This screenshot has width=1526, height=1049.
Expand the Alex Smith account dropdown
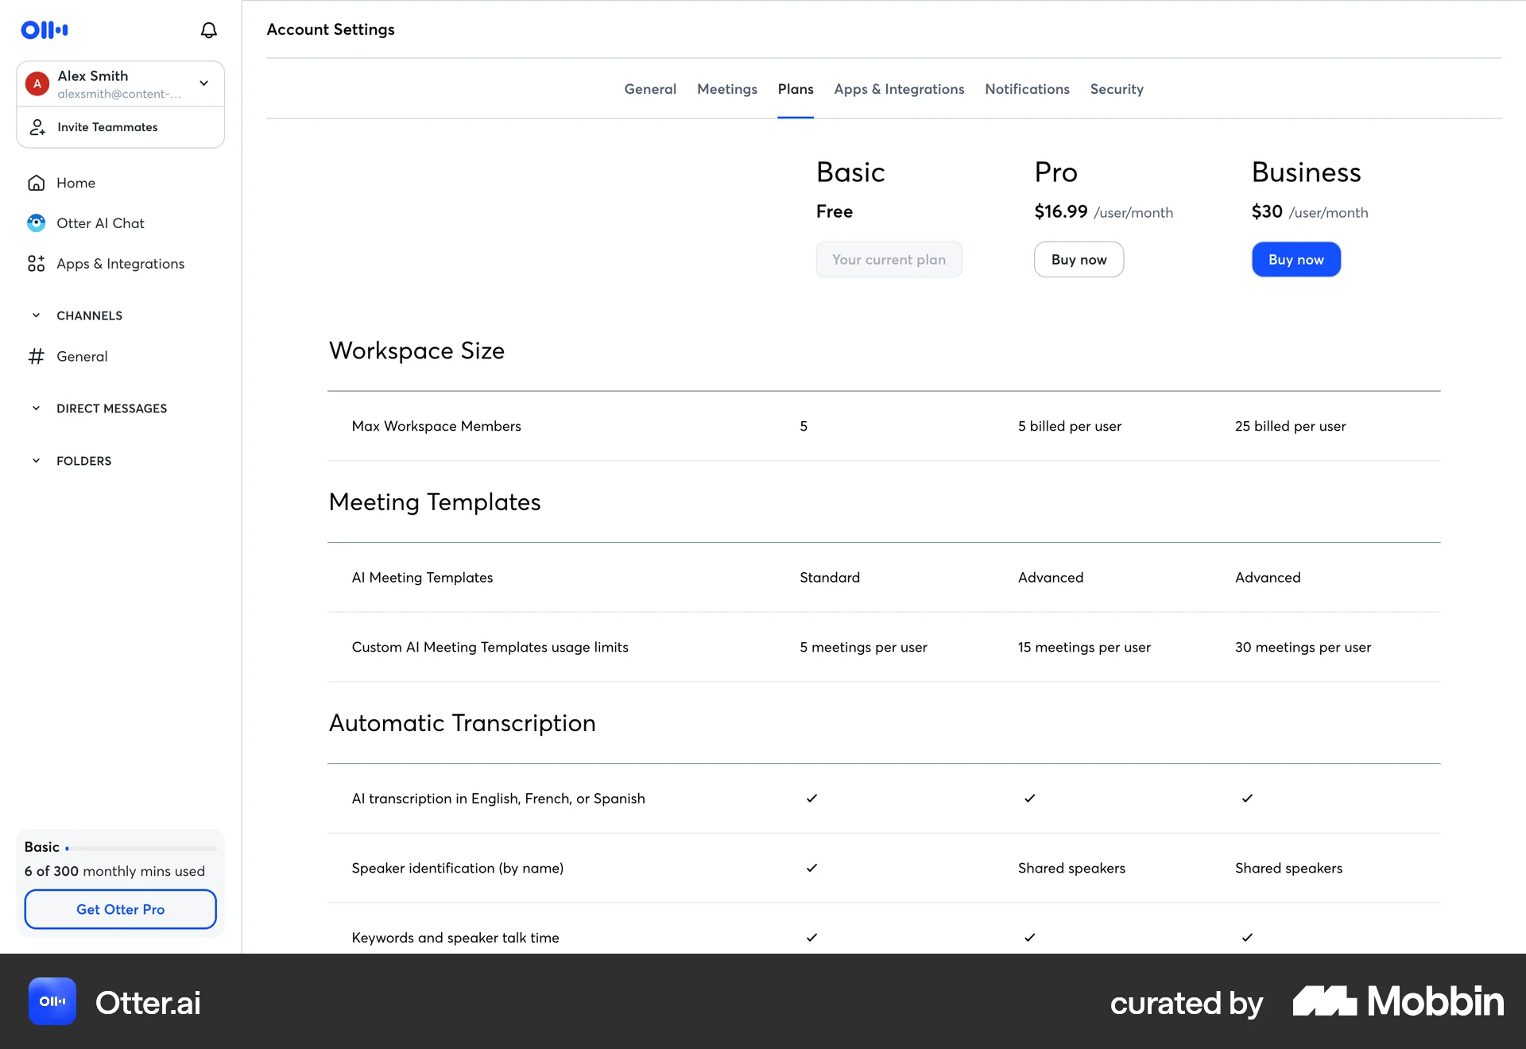pos(204,83)
